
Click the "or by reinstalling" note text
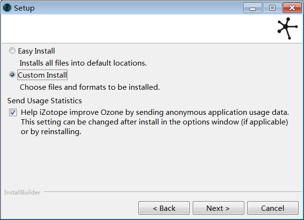[x=51, y=132]
